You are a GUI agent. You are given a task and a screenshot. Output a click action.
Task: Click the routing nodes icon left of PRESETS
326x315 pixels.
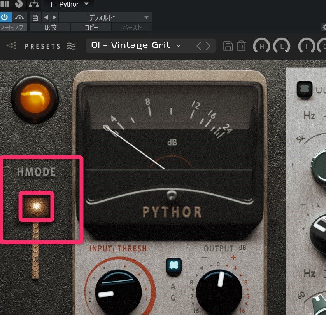point(11,46)
